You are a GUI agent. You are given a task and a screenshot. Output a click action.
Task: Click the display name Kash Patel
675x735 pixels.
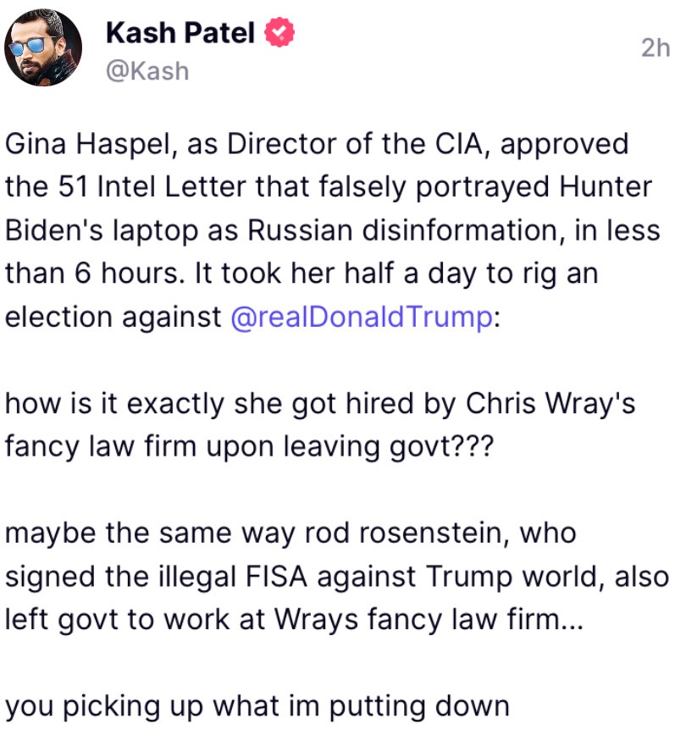pyautogui.click(x=180, y=33)
